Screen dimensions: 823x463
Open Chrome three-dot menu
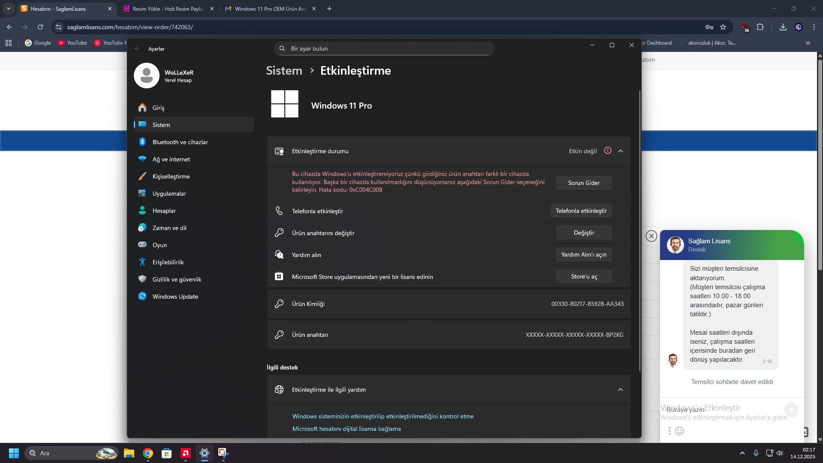pyautogui.click(x=814, y=27)
